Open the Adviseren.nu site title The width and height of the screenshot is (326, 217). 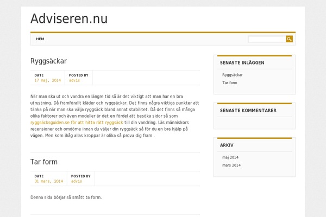69,18
